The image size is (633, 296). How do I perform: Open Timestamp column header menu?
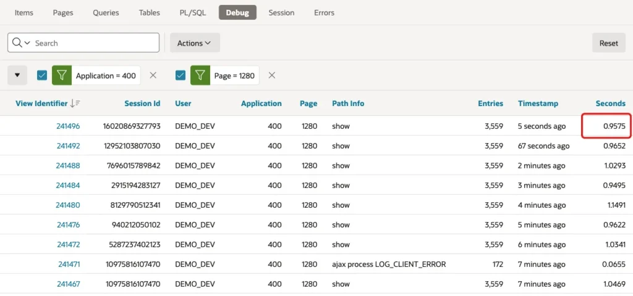(x=538, y=104)
